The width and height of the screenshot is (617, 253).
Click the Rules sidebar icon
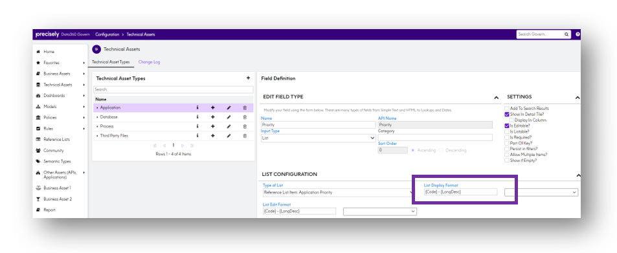tap(38, 129)
